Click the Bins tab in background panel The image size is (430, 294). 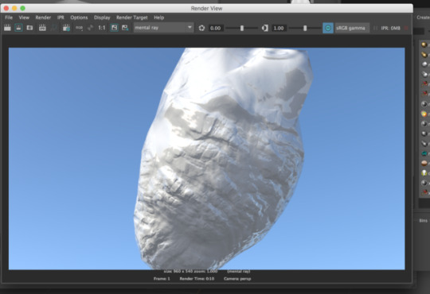pos(423,221)
